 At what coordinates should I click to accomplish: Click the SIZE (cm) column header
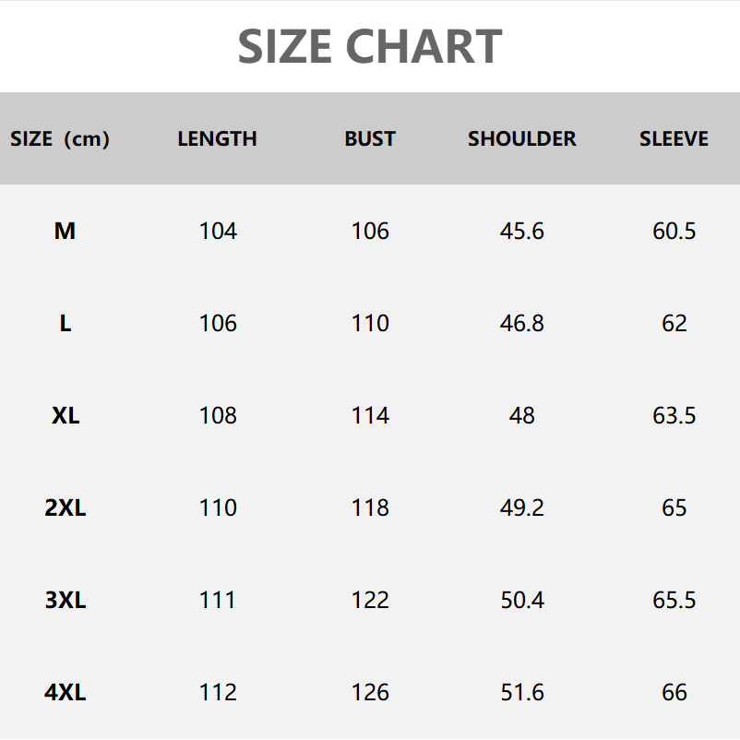pyautogui.click(x=60, y=139)
